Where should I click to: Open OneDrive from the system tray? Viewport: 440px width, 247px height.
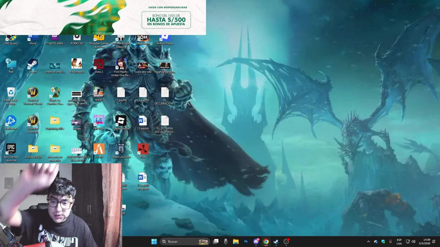tap(376, 242)
